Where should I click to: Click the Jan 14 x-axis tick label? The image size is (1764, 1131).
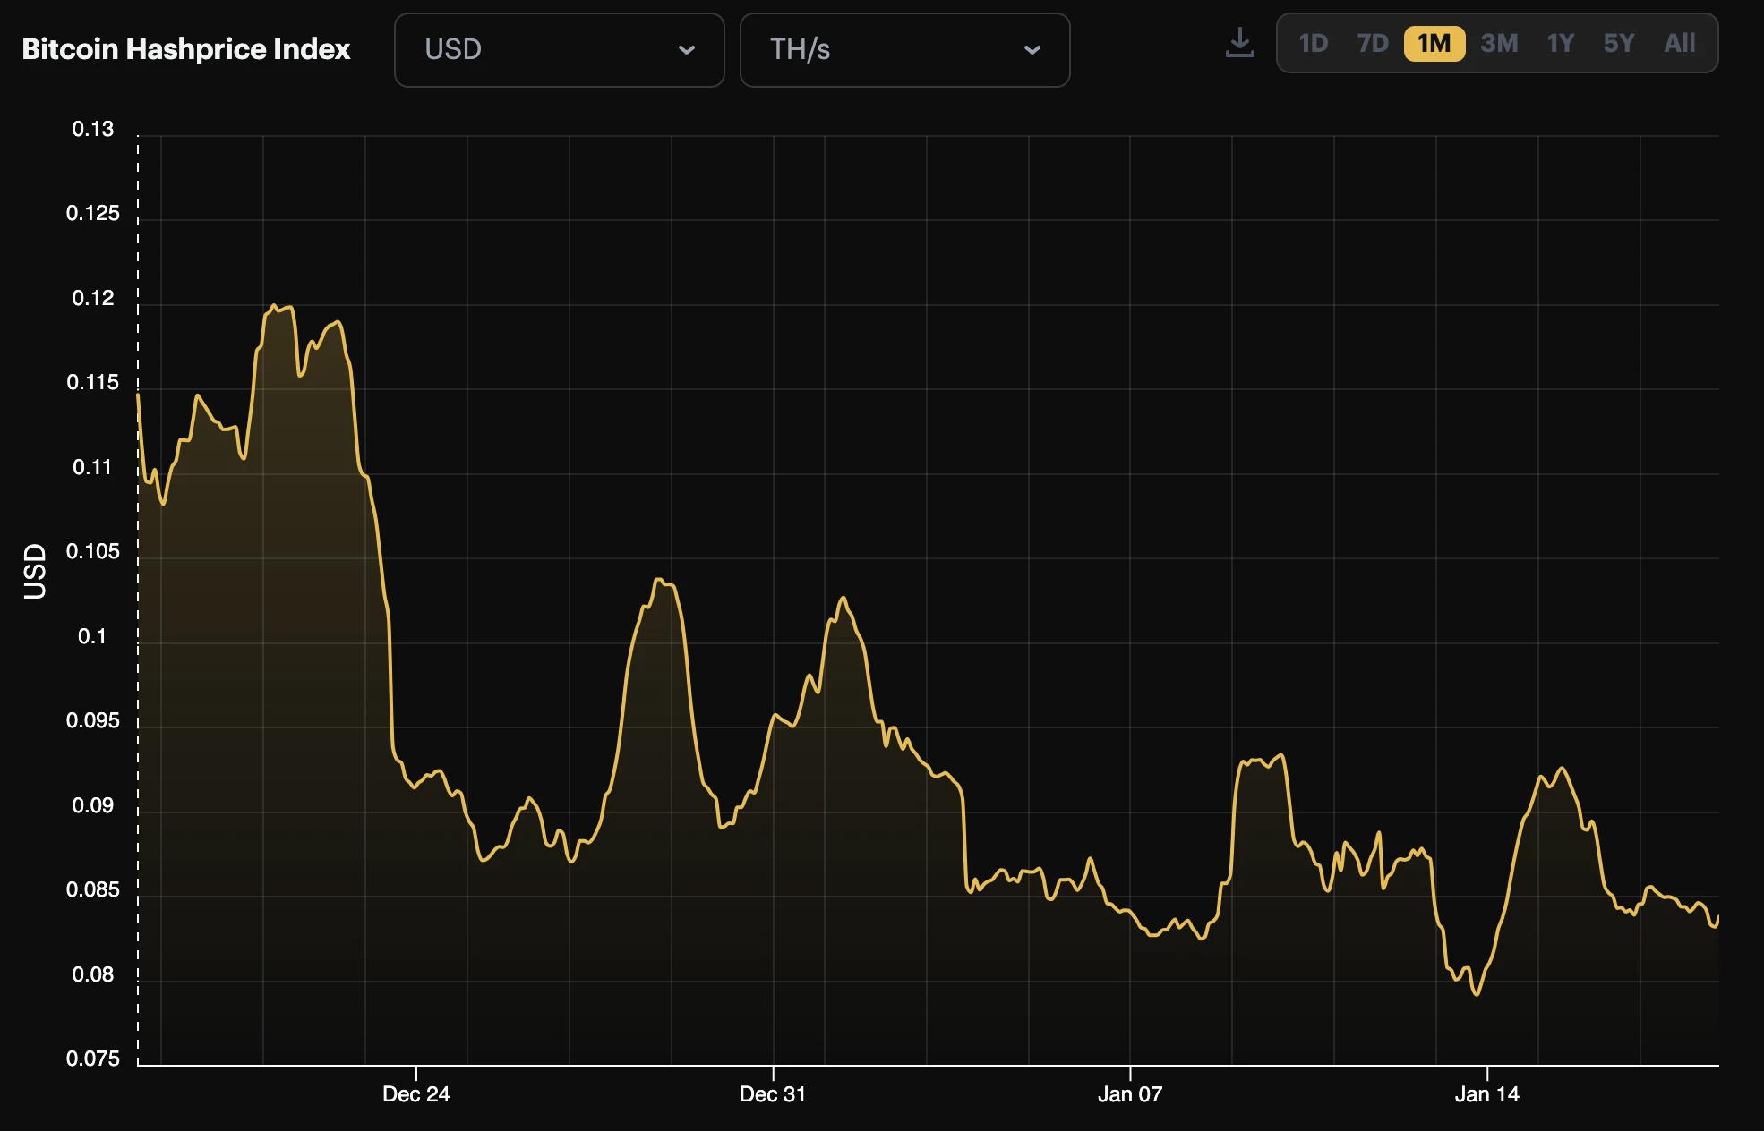click(x=1486, y=1093)
